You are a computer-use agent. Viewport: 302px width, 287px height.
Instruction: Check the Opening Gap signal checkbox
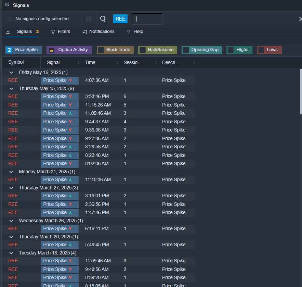(186, 50)
